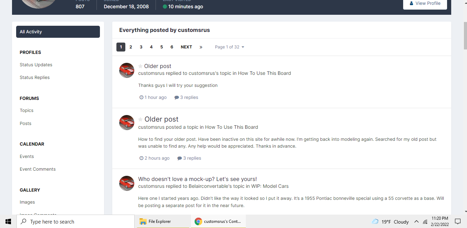
Task: Go to page 3 of results
Action: click(x=141, y=47)
